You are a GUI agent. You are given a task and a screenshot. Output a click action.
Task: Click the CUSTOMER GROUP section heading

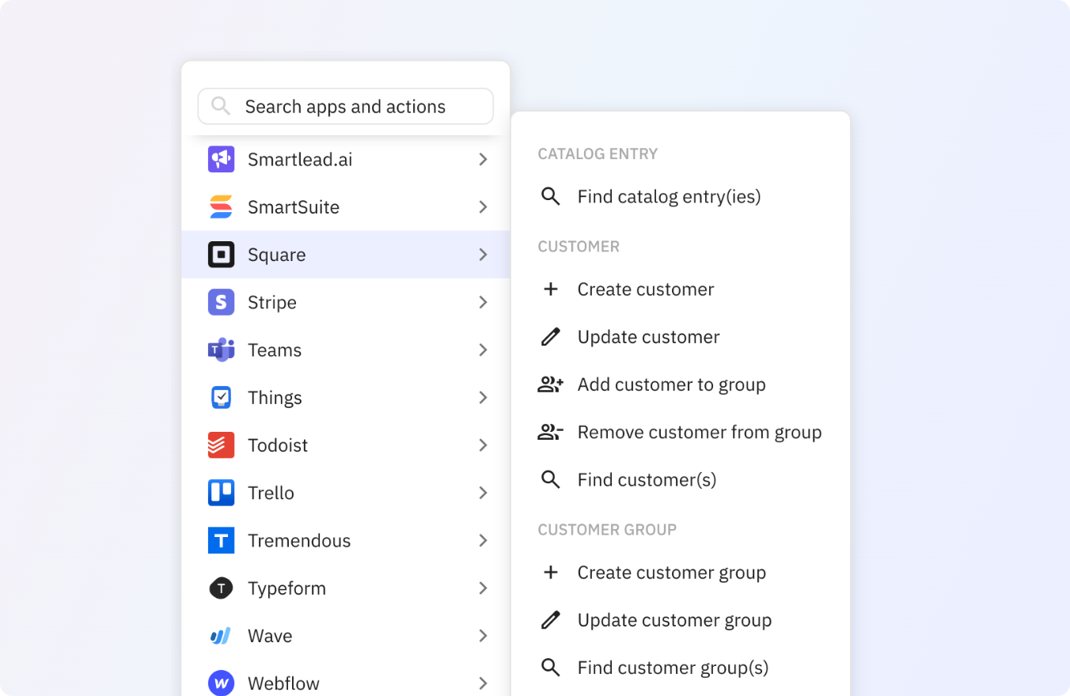pyautogui.click(x=607, y=530)
